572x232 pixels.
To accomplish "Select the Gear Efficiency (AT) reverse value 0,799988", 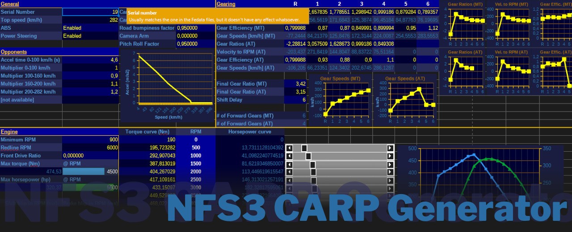I will pos(295,60).
